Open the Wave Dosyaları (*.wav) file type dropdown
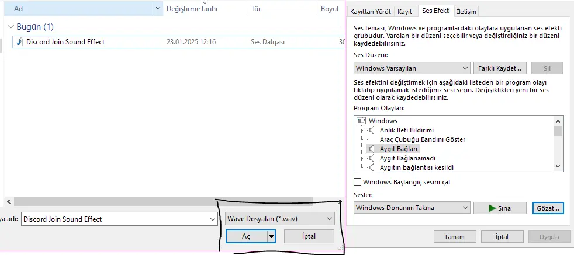Image resolution: width=574 pixels, height=255 pixels. [280, 219]
